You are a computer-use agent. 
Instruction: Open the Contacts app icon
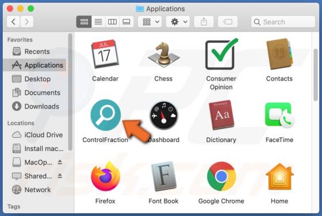[x=279, y=54]
